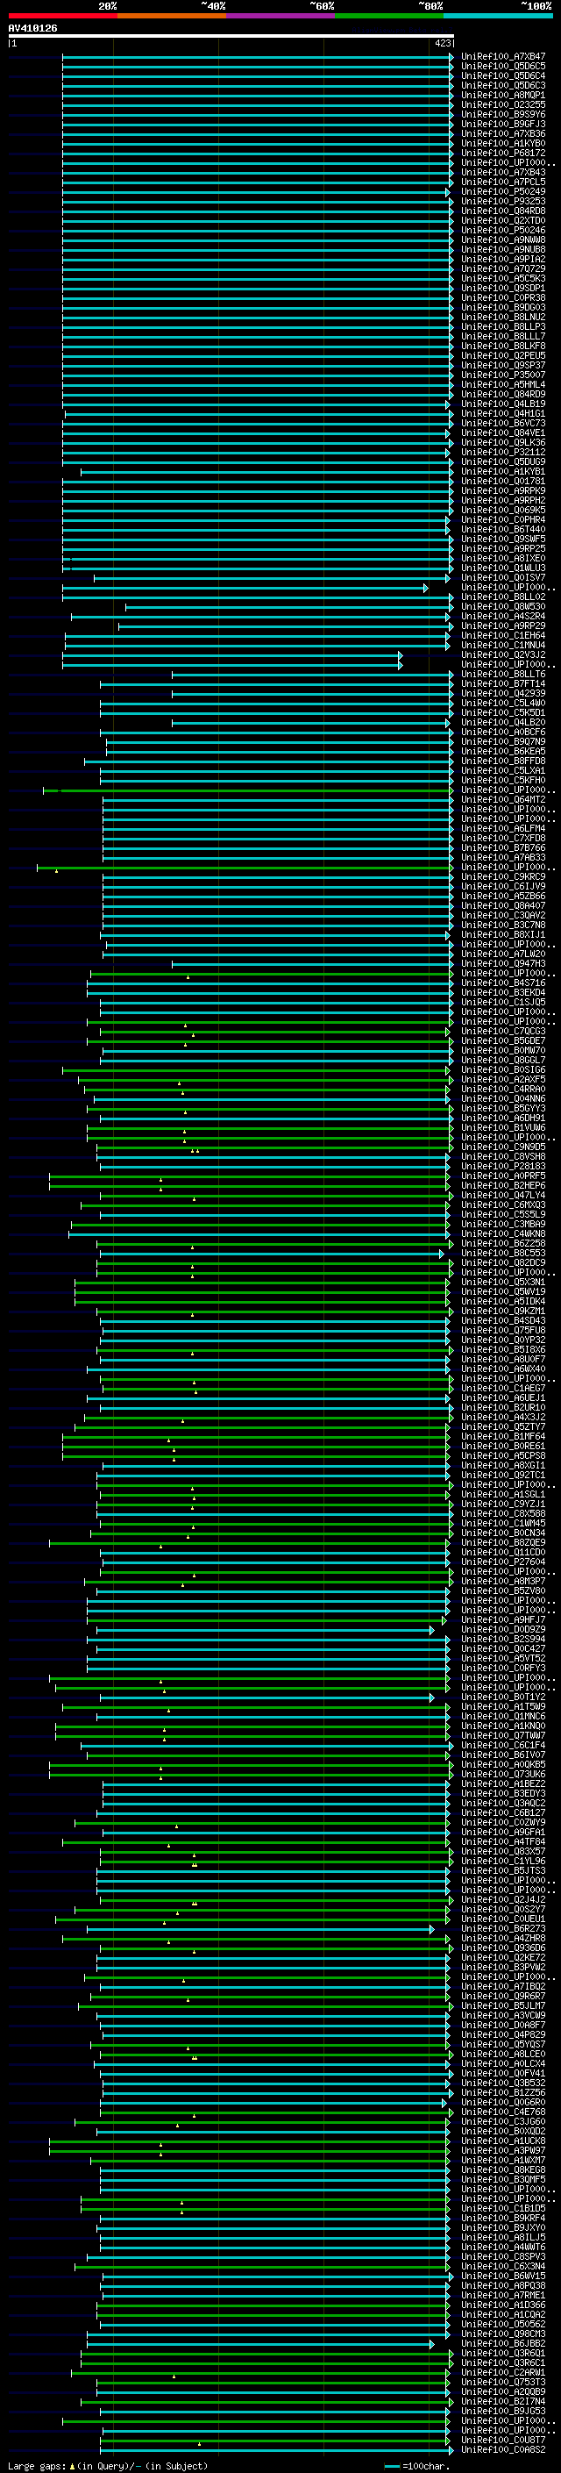Select hit UniRef100_A1KYB1
This screenshot has width=561, height=2473.
point(503,471)
